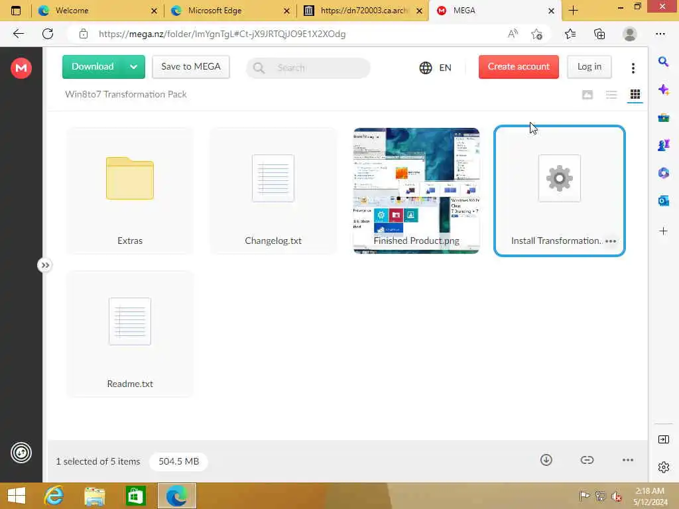Open more options dots in bottom bar
The image size is (679, 509).
627,460
